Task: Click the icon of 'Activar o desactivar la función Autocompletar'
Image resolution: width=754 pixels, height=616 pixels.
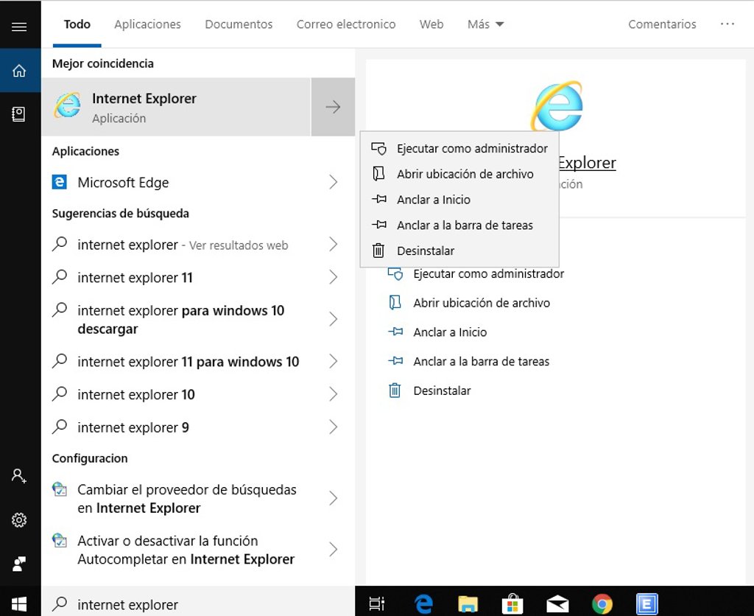Action: [60, 540]
